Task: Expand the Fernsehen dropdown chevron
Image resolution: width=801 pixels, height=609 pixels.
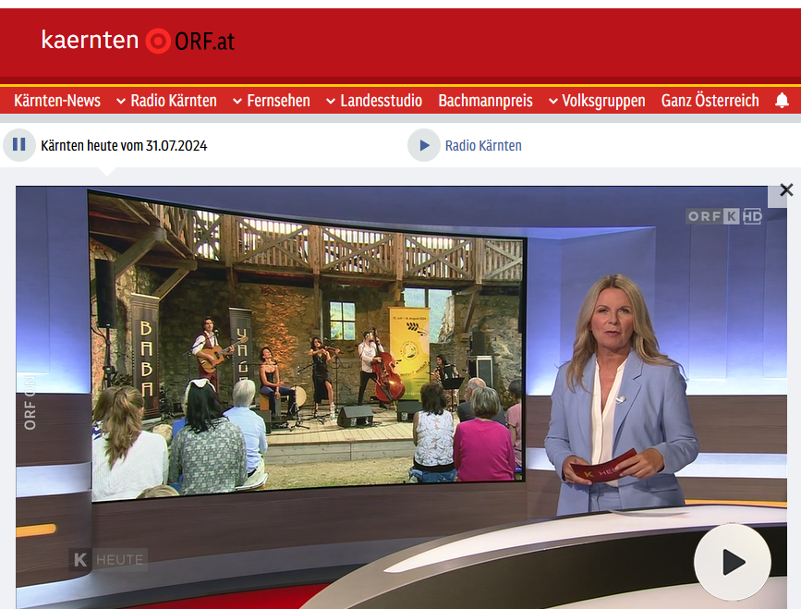Action: click(237, 101)
